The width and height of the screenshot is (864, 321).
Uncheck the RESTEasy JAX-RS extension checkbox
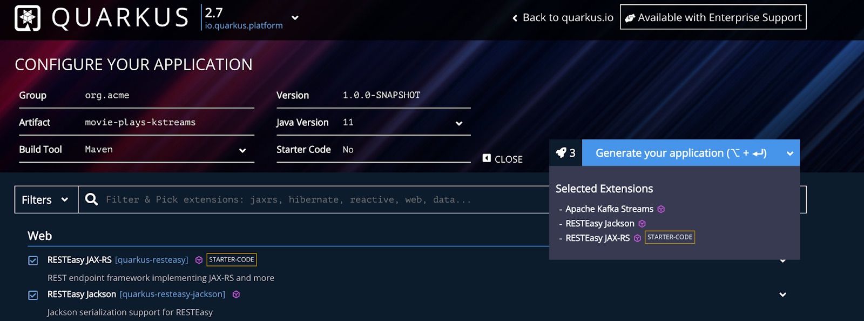pos(33,260)
